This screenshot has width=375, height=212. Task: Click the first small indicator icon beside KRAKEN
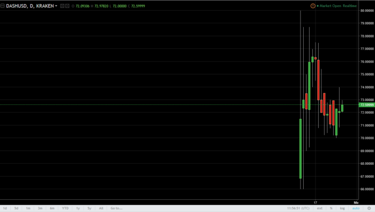tap(62, 6)
